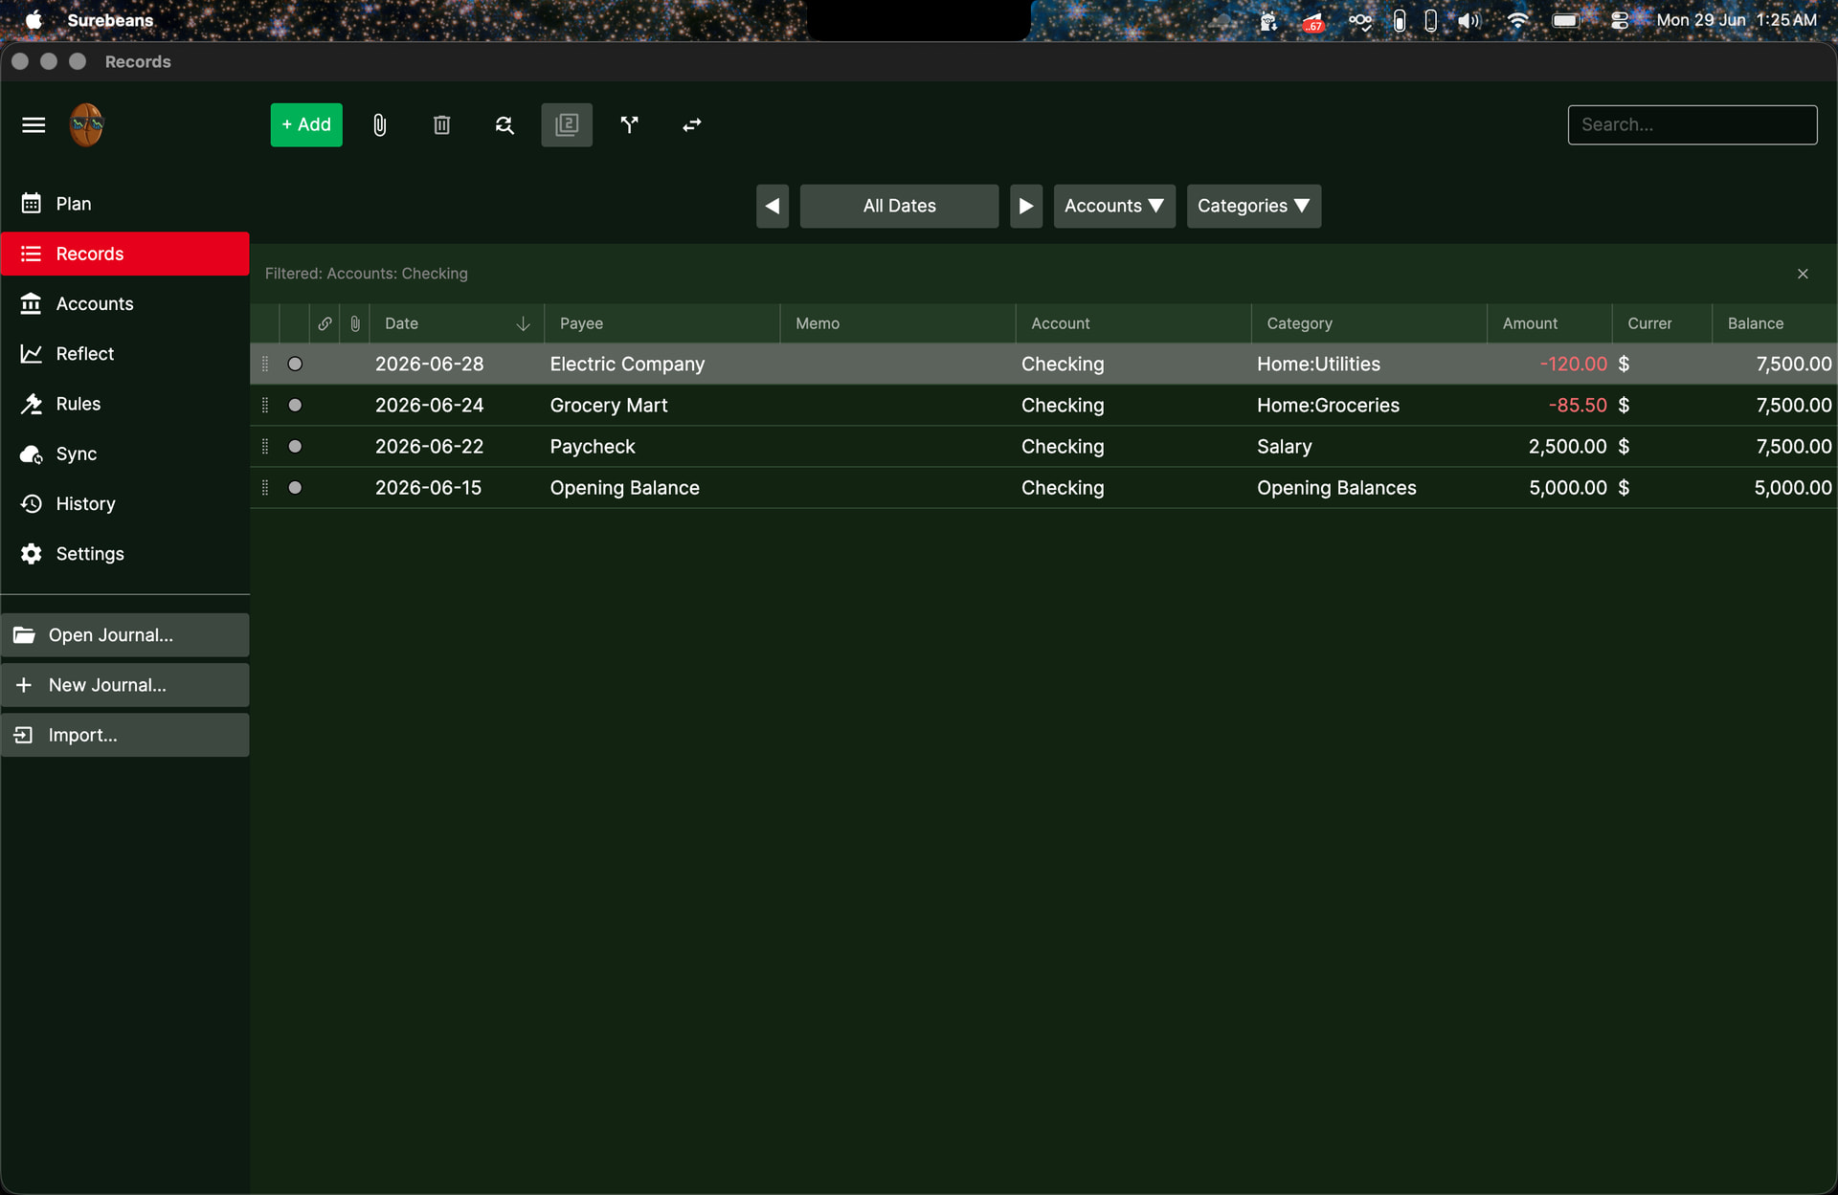Toggle status circle for Paycheck
The height and width of the screenshot is (1195, 1838).
pyautogui.click(x=295, y=446)
